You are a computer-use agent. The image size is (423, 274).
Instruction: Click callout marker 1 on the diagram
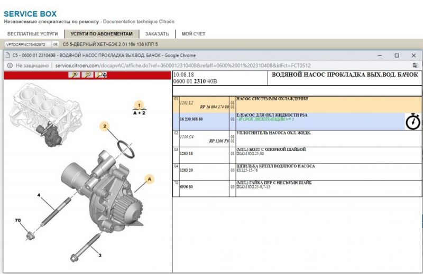pyautogui.click(x=139, y=105)
